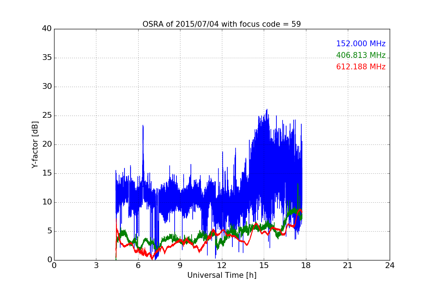Click y-axis tick label "25"
433x289 pixels.
tap(47, 116)
